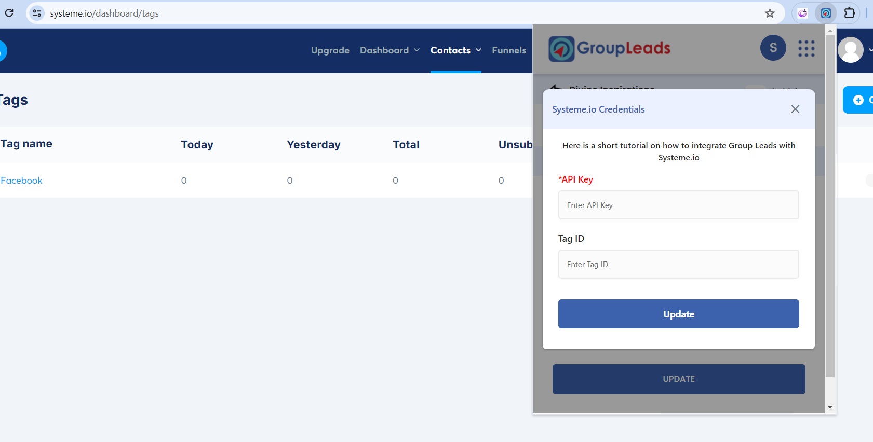Click the dark UPDATE button behind the dialog
Viewport: 873px width, 442px height.
(x=679, y=379)
